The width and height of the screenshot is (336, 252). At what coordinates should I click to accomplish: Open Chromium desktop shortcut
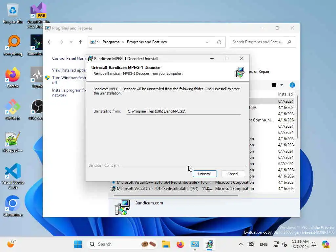(13, 206)
